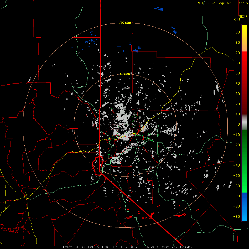
Task: Click the blue bottom segment of color bar
Action: 244,207
